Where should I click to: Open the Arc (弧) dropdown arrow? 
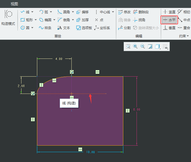[x=51, y=12]
